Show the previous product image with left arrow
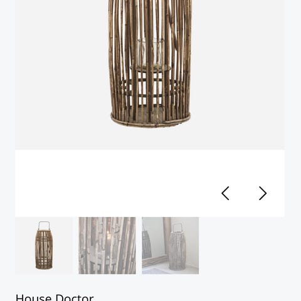 pos(225,193)
